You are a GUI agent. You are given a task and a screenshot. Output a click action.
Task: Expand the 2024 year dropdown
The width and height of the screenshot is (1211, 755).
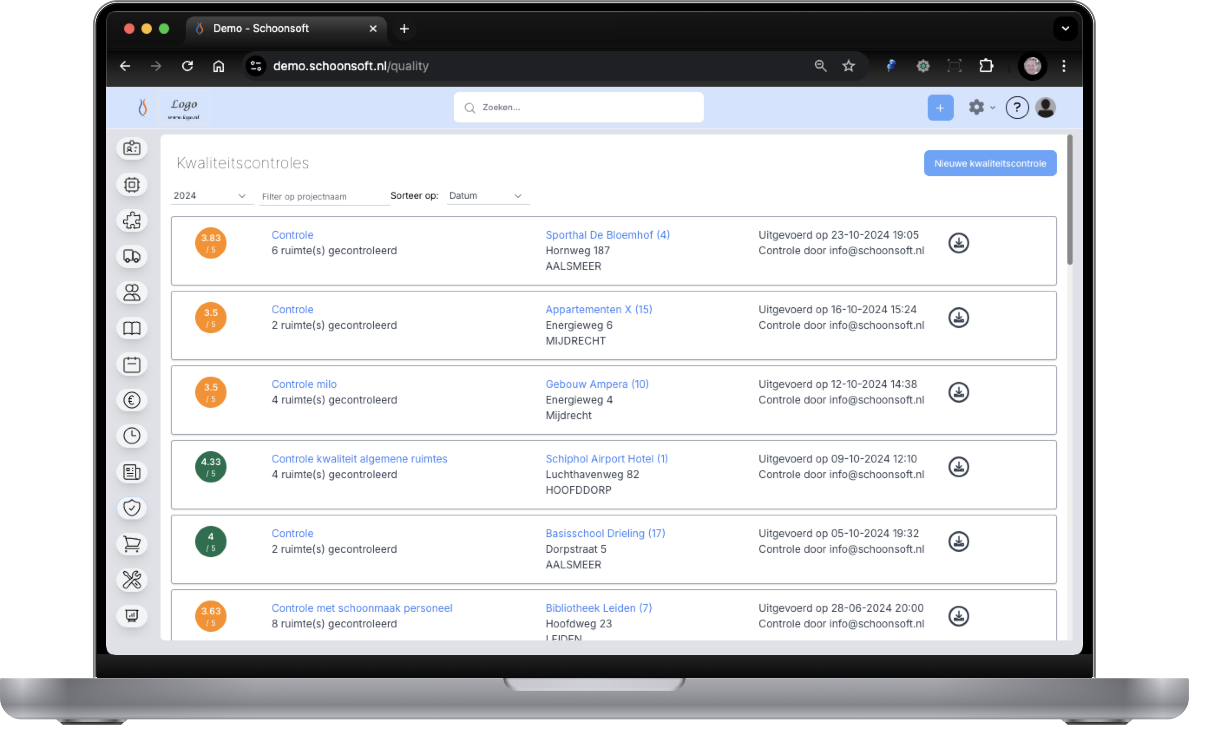pos(210,196)
